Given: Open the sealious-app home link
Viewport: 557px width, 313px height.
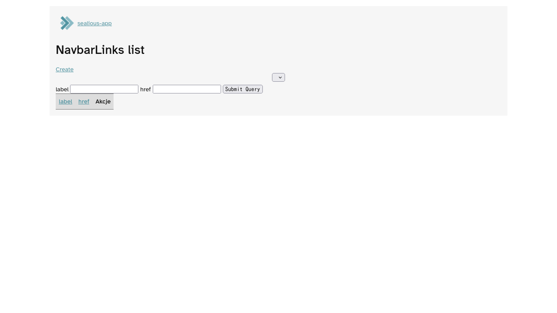Looking at the screenshot, I should pyautogui.click(x=94, y=23).
